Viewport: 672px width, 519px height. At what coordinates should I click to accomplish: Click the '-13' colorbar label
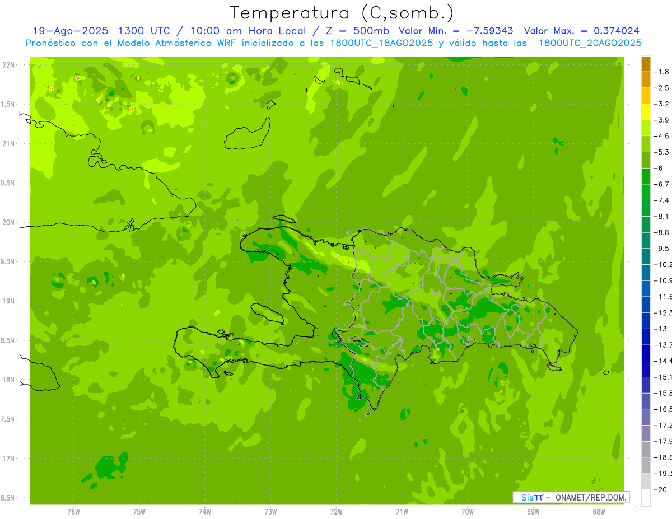(661, 329)
